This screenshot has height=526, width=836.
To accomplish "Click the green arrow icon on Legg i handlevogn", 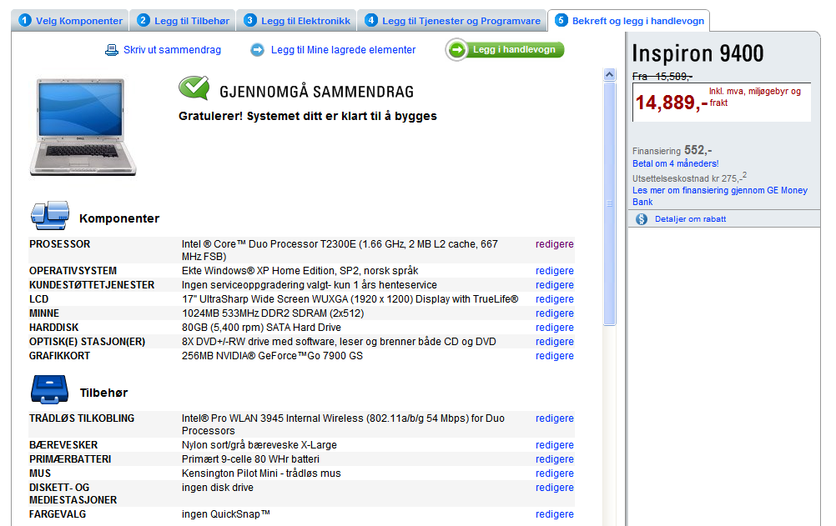I will point(457,50).
